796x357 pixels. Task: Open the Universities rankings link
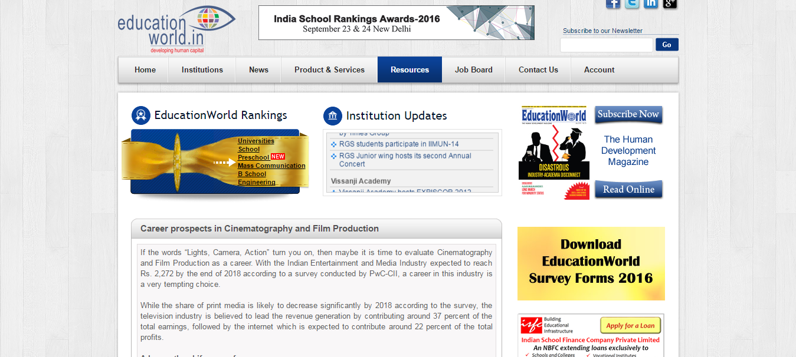[256, 141]
